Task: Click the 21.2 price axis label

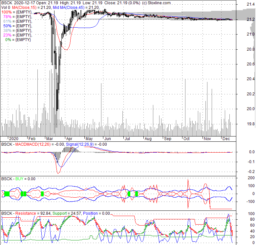Action: coord(251,19)
